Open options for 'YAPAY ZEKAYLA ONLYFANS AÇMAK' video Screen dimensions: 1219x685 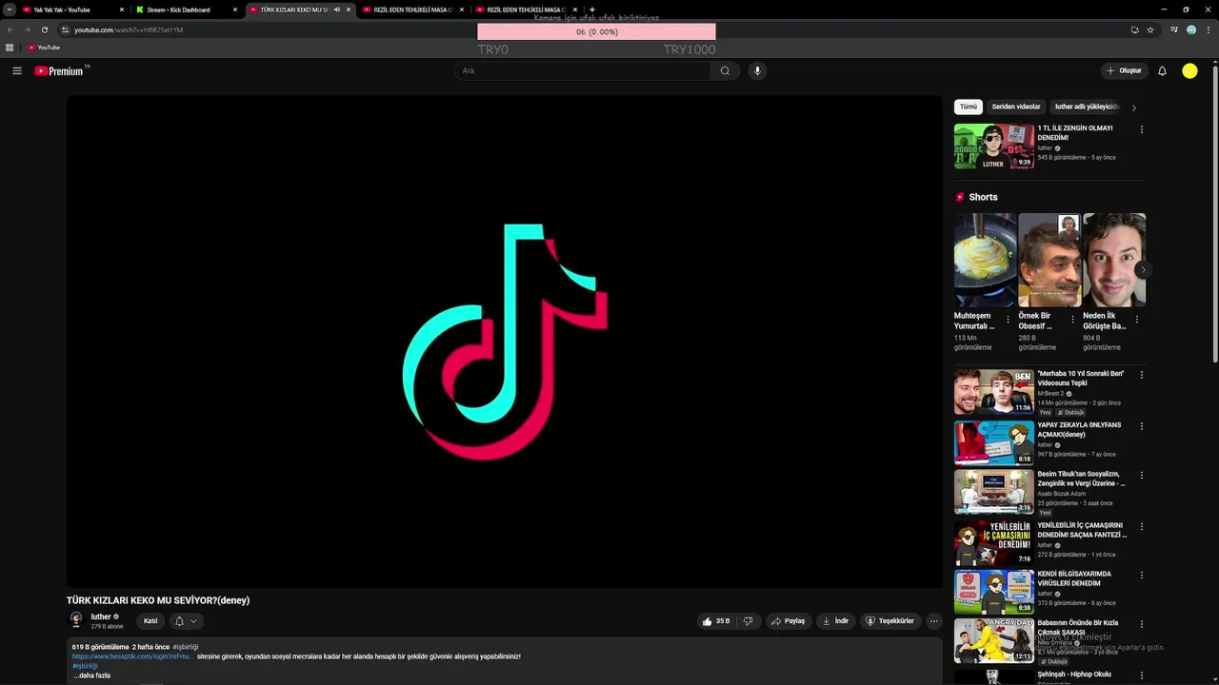coord(1141,426)
